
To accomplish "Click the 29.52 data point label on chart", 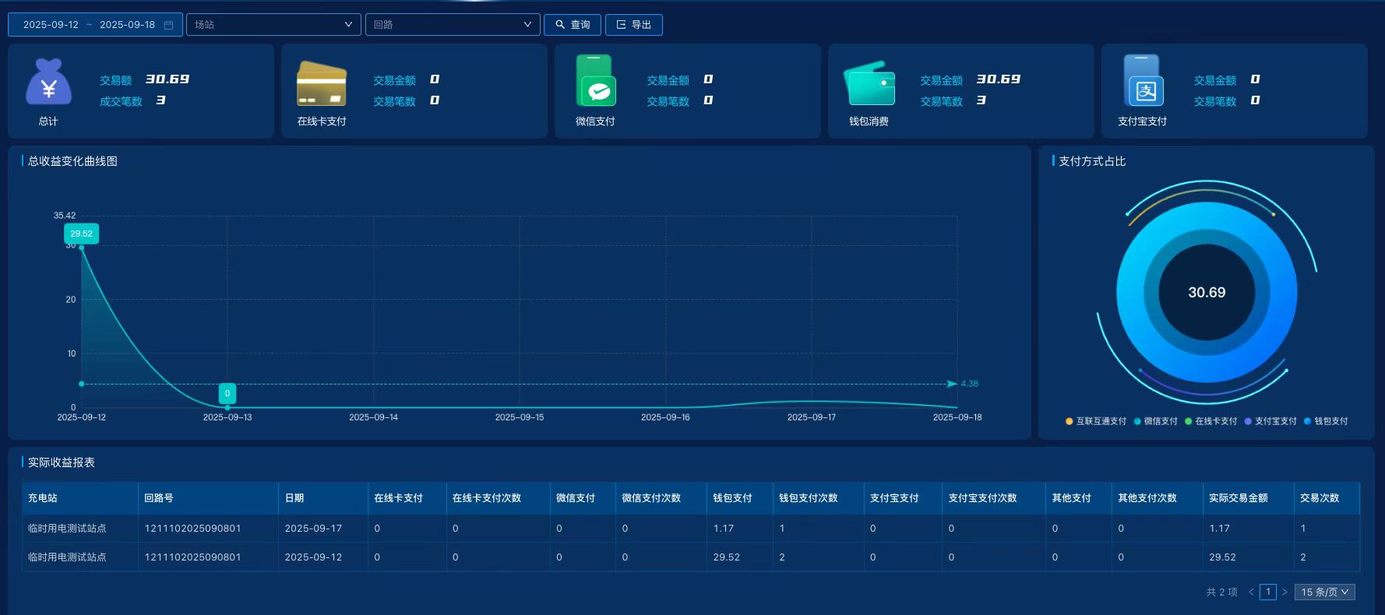I will pos(81,234).
